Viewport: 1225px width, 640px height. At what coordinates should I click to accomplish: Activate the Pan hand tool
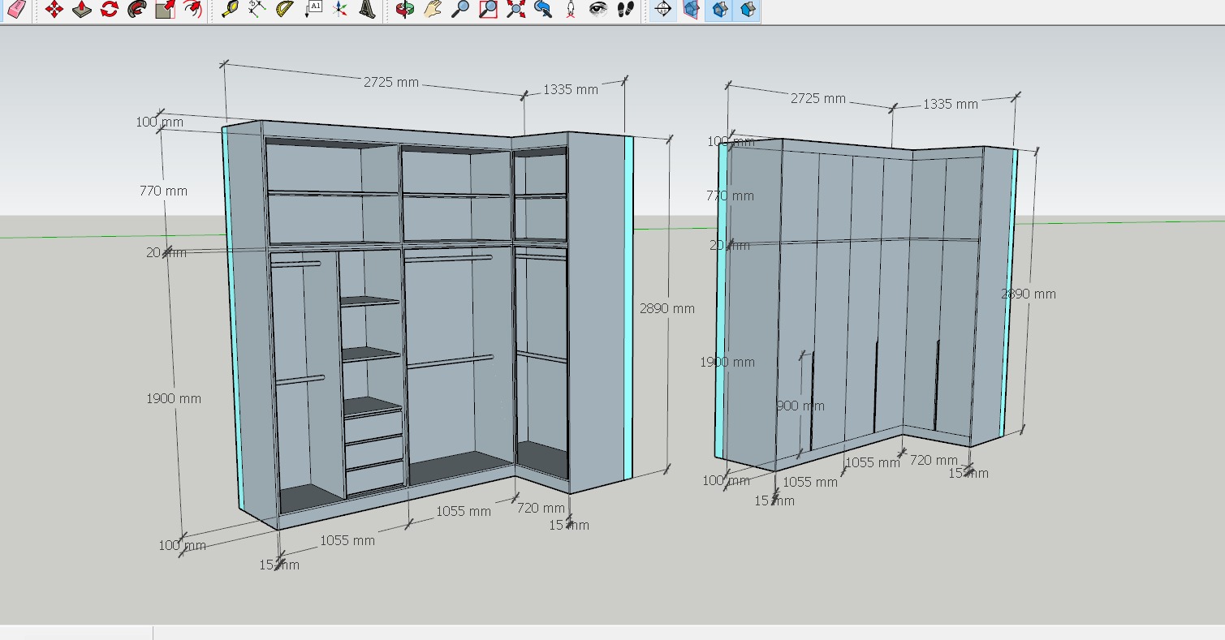[x=433, y=9]
